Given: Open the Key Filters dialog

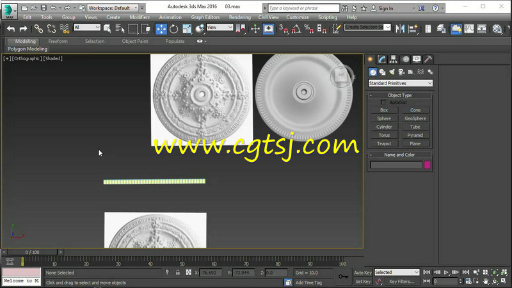Looking at the screenshot, I should tap(402, 282).
